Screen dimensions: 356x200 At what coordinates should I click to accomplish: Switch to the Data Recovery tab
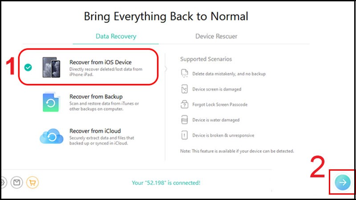[116, 36]
